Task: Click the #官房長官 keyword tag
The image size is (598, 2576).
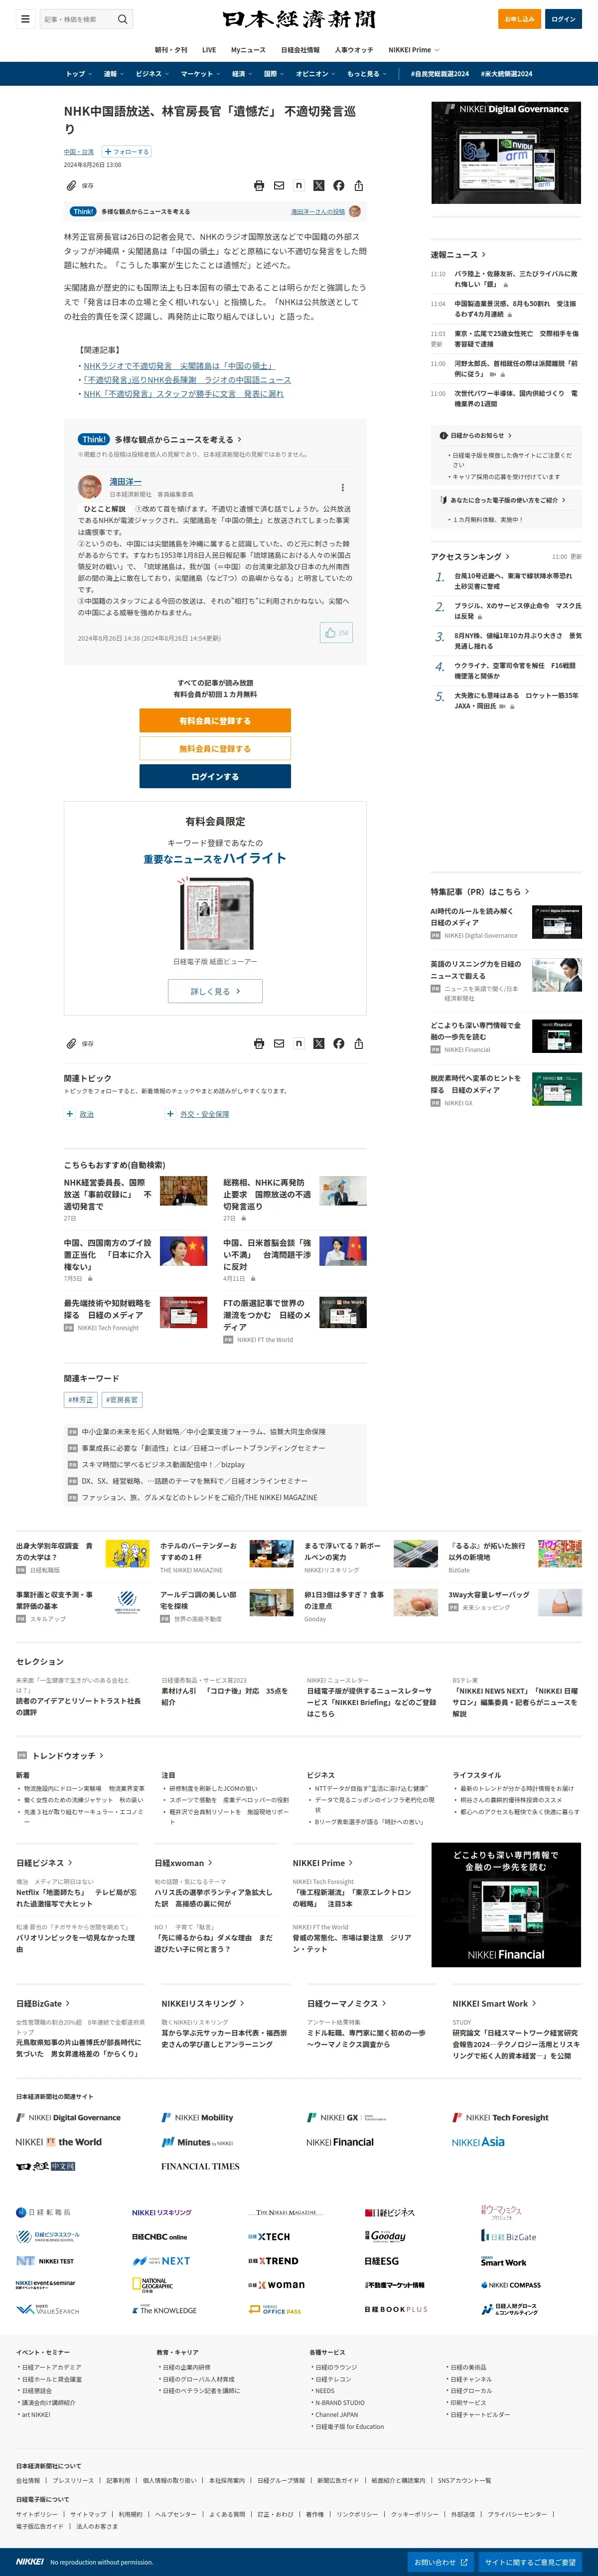Action: tap(122, 1399)
